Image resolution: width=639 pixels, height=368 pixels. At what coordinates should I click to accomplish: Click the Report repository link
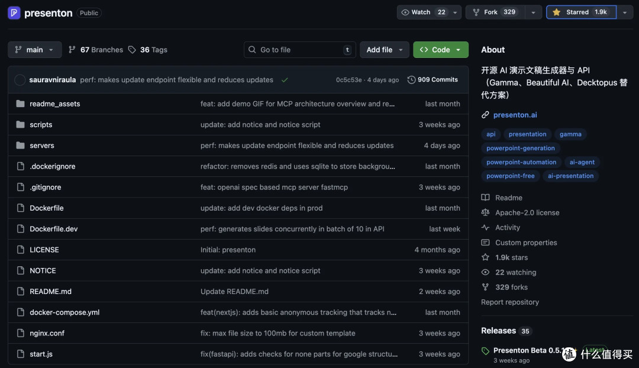click(x=510, y=302)
